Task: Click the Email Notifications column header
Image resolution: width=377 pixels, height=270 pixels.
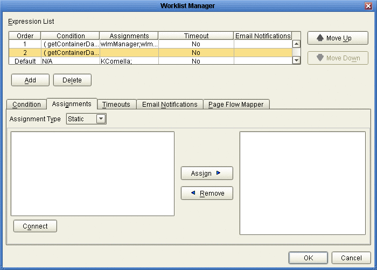Action: coord(263,36)
